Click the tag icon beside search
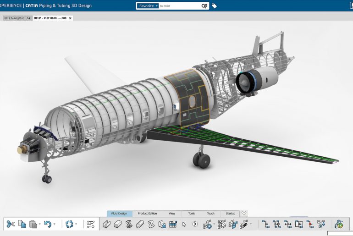 click(x=215, y=6)
